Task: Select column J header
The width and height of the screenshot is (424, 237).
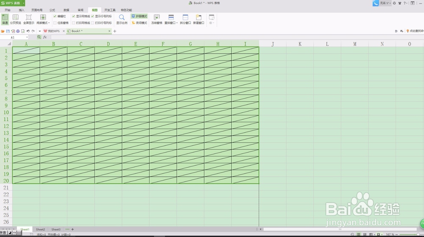Action: [x=273, y=44]
